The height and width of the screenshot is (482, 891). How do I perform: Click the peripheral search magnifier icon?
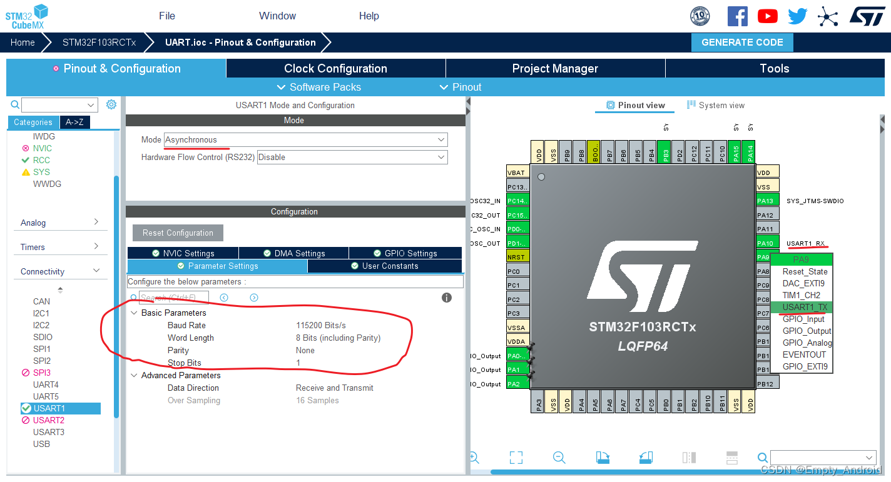[x=15, y=104]
